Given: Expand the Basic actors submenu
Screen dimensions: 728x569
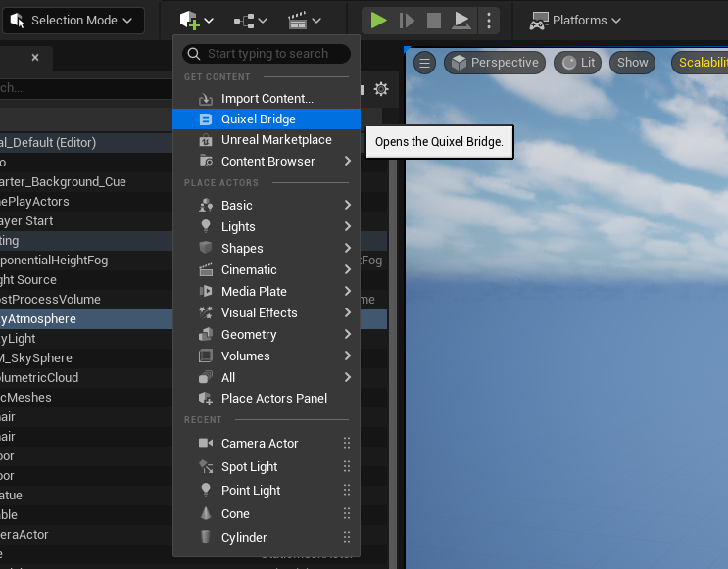Looking at the screenshot, I should tap(267, 205).
